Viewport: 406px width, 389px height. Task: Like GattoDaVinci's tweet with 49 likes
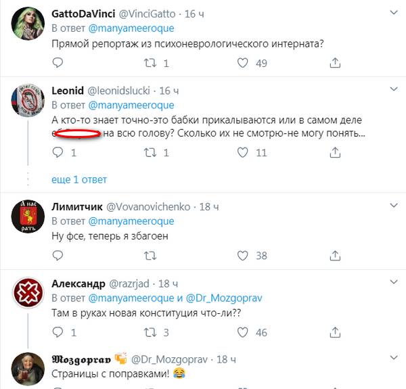tap(244, 63)
